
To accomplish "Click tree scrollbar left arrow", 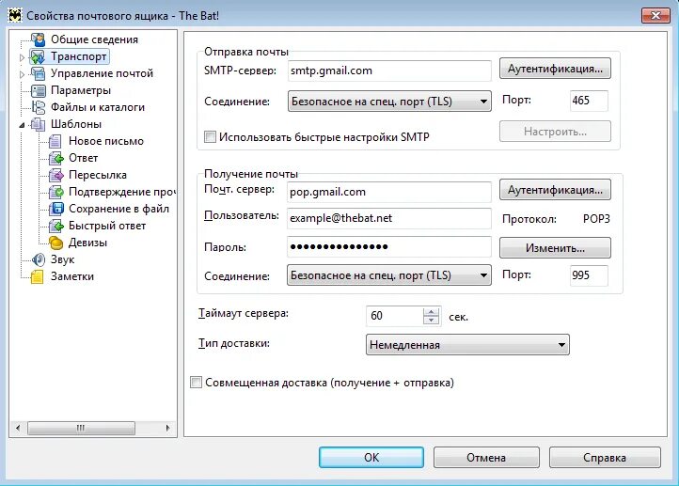I will [18, 428].
